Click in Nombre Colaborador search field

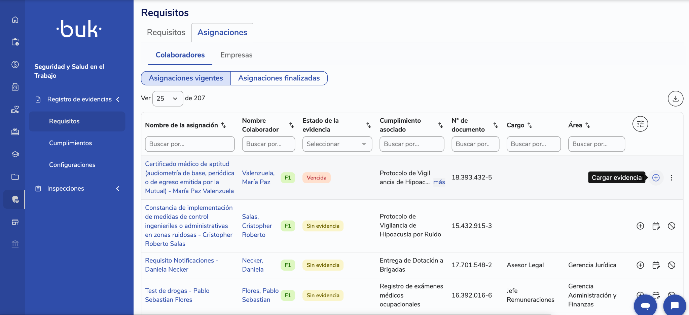268,144
